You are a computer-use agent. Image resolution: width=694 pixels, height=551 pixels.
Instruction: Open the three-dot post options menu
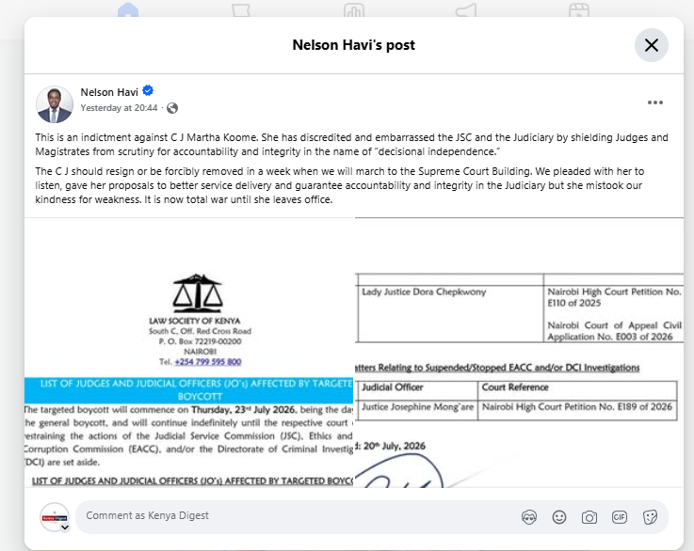(655, 102)
